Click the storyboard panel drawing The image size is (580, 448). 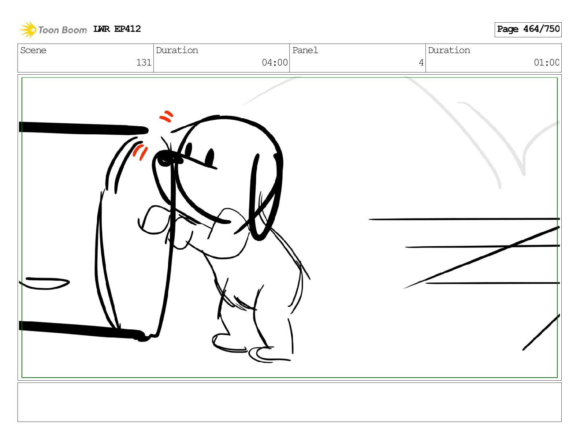pos(290,227)
